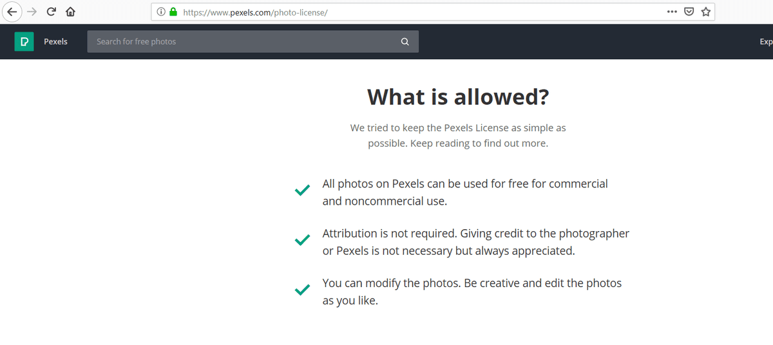This screenshot has width=773, height=345.
Task: Open the Pexels home text link
Action: (x=55, y=42)
